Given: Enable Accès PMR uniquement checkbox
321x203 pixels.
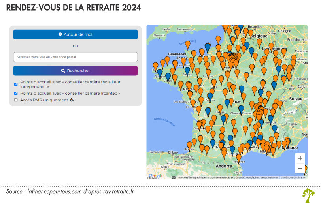Looking at the screenshot, I should 16,100.
